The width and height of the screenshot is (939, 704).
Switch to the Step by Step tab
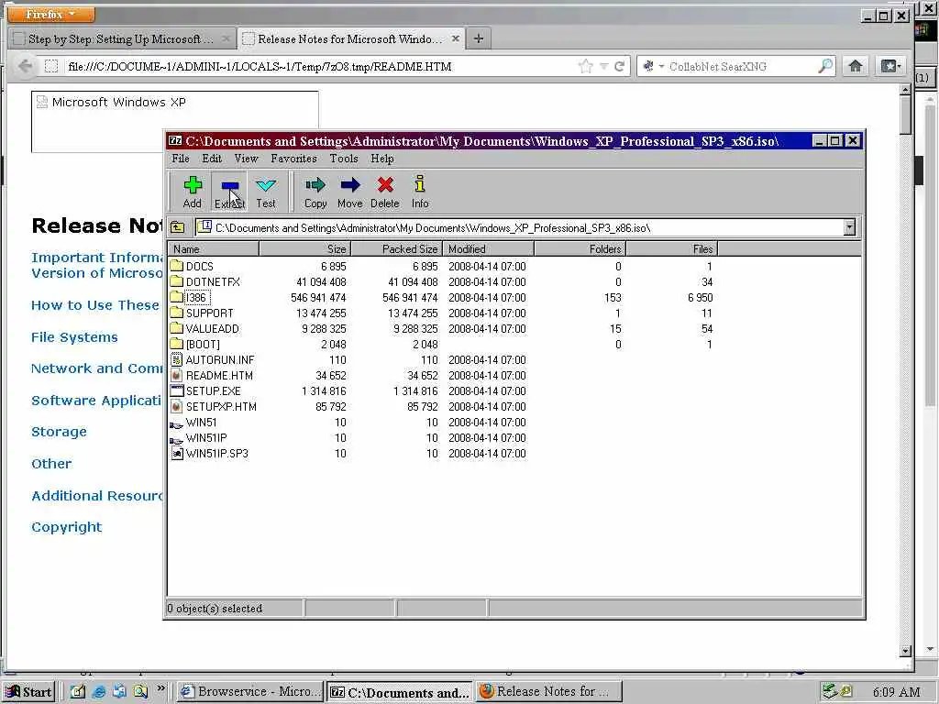point(122,38)
